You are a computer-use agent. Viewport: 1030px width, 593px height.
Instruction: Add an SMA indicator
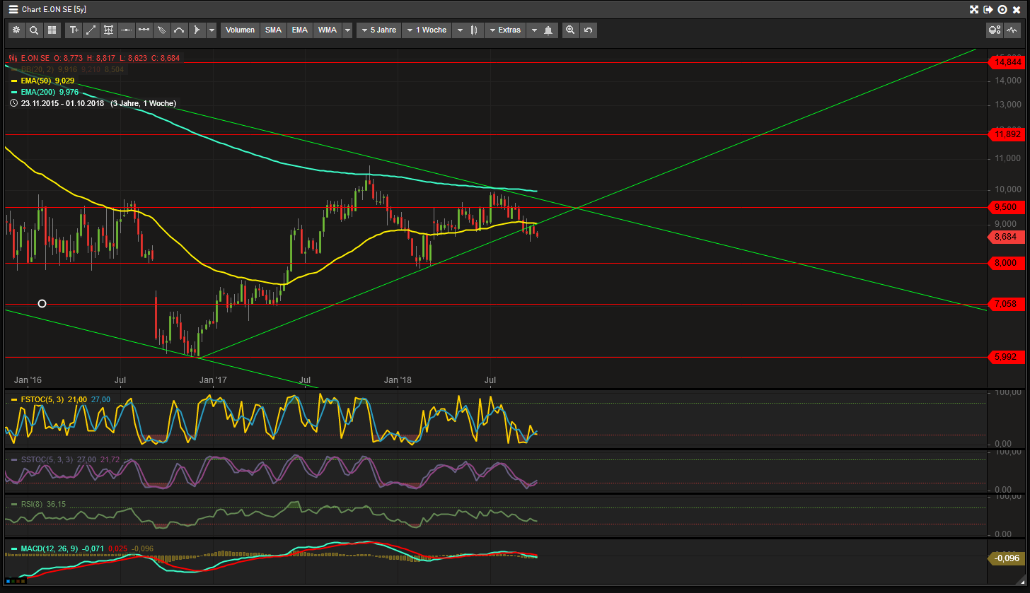[x=272, y=30]
